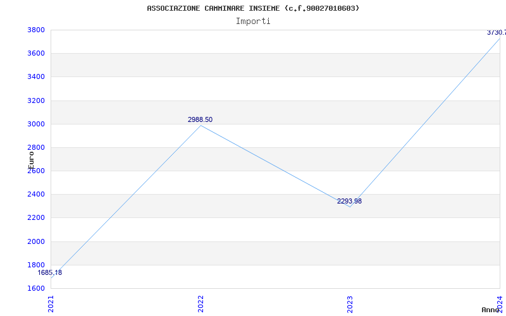
Task: Click the 3730 data label at top right
Action: 497,32
